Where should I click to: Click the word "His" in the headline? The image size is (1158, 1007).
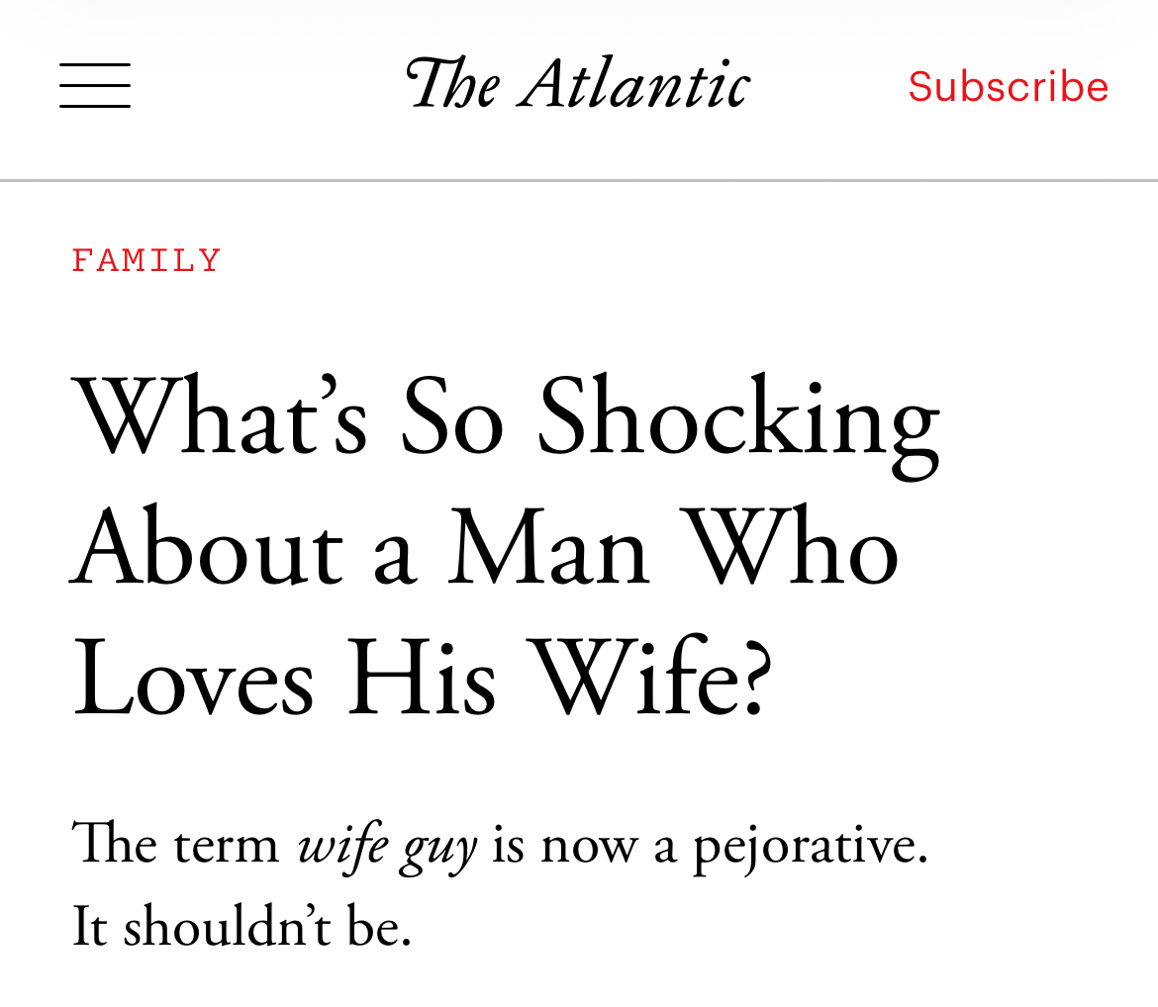[421, 683]
